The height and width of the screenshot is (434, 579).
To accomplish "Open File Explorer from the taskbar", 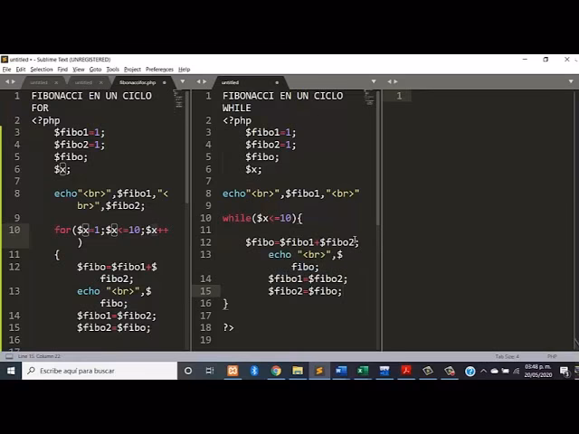I will (298, 371).
